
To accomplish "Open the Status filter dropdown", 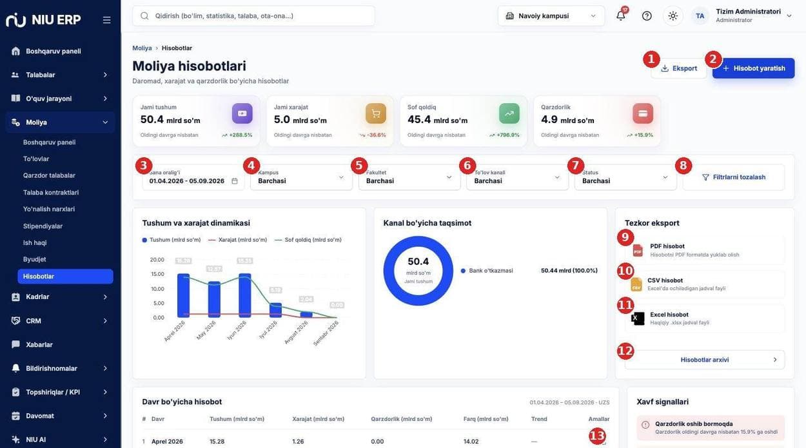I will click(625, 177).
